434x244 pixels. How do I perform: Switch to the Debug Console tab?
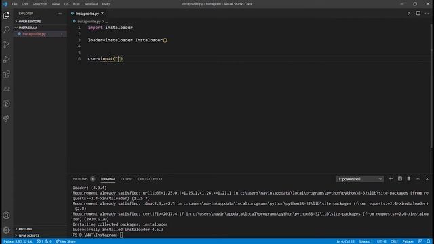(x=151, y=179)
